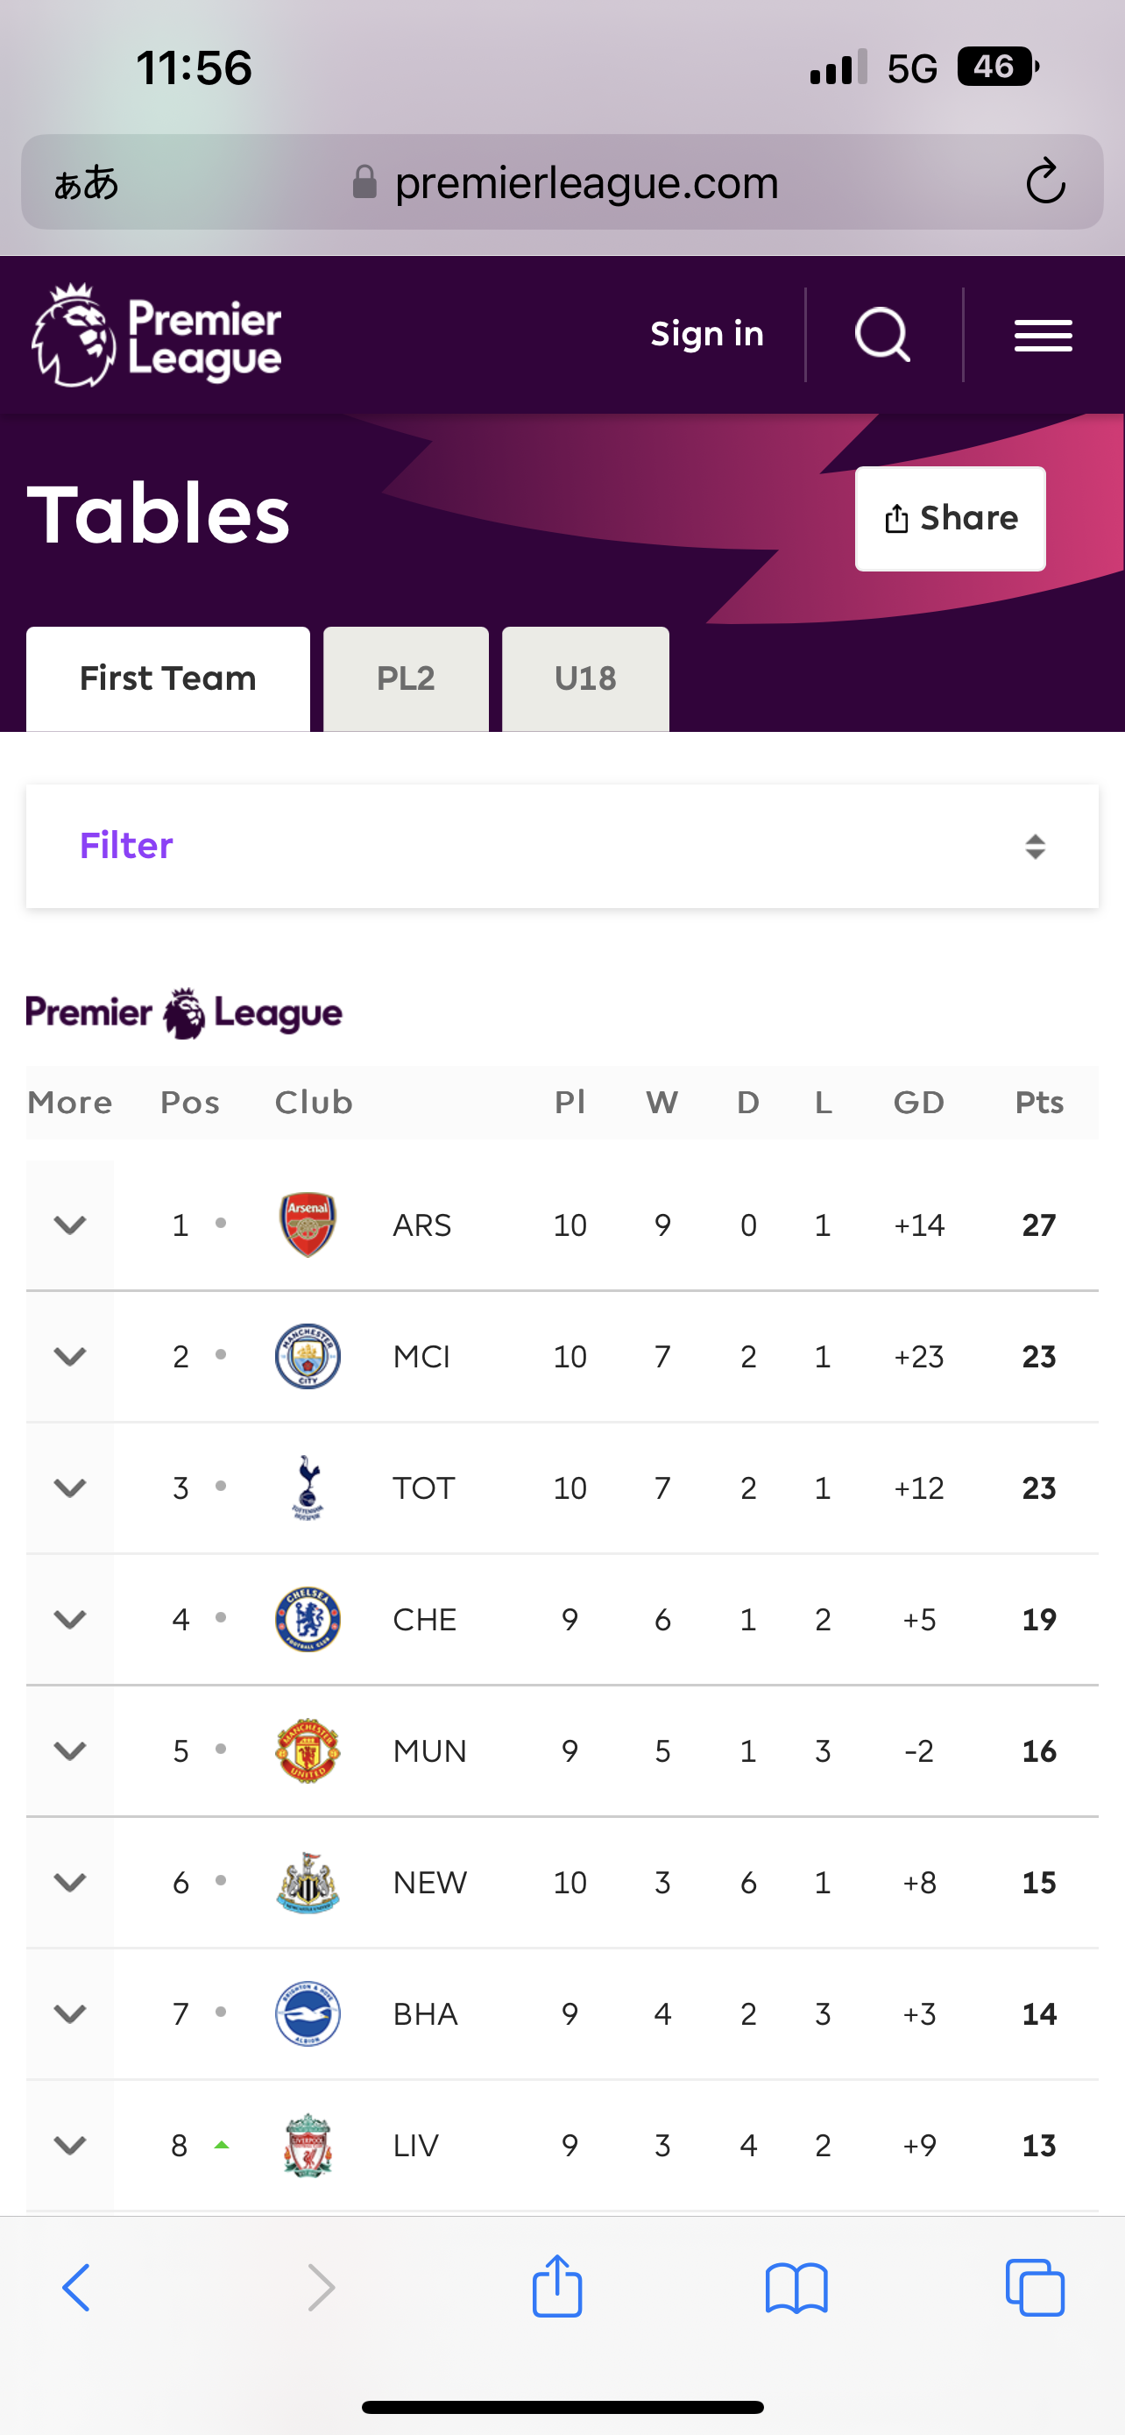Open Safari share sheet icon
The height and width of the screenshot is (2435, 1125).
tap(557, 2288)
